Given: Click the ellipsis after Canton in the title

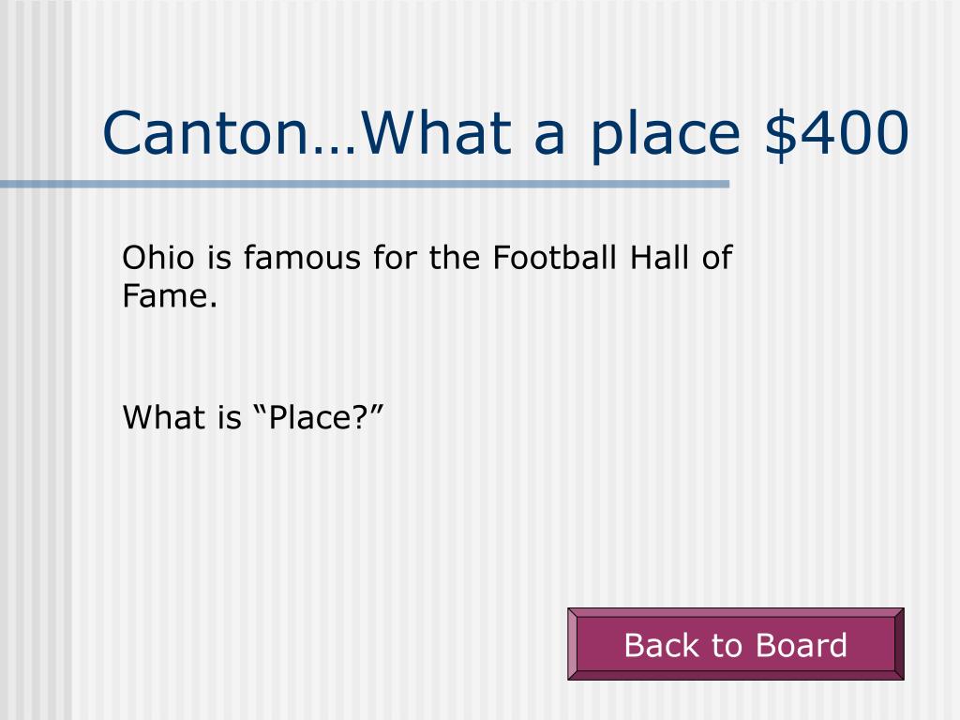Looking at the screenshot, I should point(335,148).
